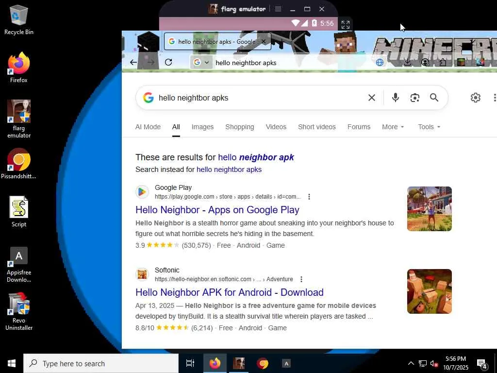Viewport: 497px width, 373px height.
Task: Go back with the browser back arrow
Action: [x=133, y=63]
